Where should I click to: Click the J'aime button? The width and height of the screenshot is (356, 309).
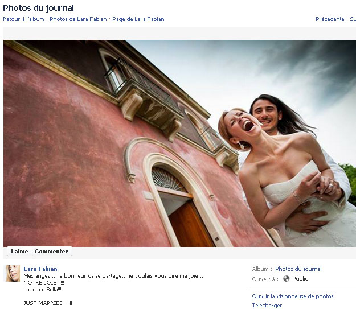click(19, 251)
